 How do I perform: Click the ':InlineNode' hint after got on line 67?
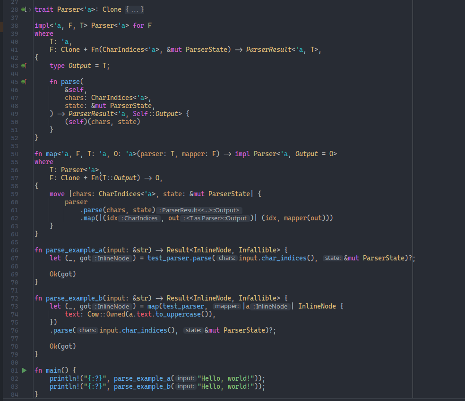click(x=112, y=258)
